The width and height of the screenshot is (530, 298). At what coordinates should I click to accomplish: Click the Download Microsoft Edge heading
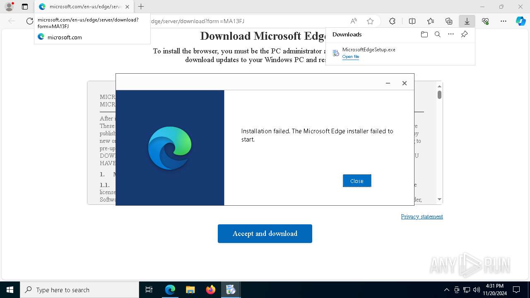tap(264, 36)
